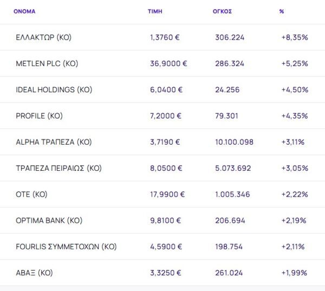Click ALPHA ΤΡΑΠΕΖΑ volume 10.100.098
This screenshot has height=291, width=325.
pos(234,142)
